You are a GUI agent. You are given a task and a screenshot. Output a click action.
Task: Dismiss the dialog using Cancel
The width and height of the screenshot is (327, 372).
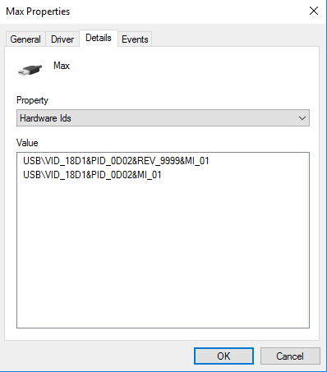point(290,356)
